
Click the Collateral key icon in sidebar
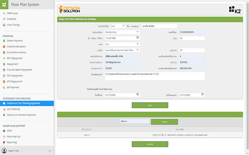click(x=4, y=19)
